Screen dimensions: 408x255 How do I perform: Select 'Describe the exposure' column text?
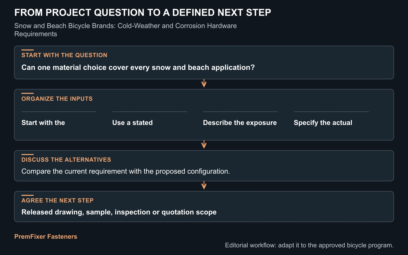click(240, 123)
